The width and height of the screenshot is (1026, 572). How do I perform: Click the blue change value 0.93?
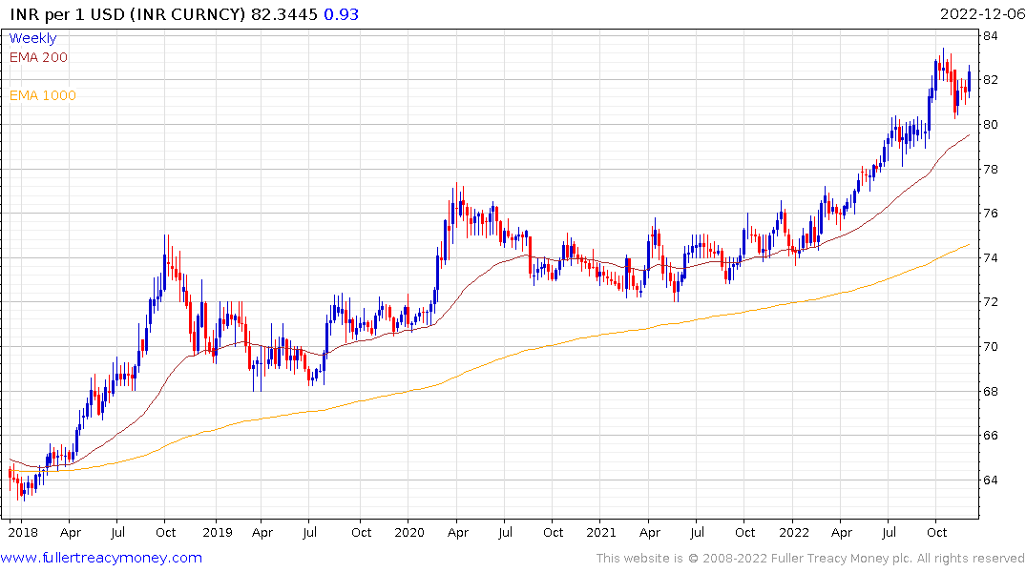(342, 14)
